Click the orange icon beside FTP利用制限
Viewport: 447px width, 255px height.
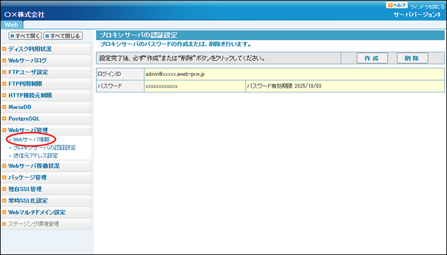coord(4,84)
